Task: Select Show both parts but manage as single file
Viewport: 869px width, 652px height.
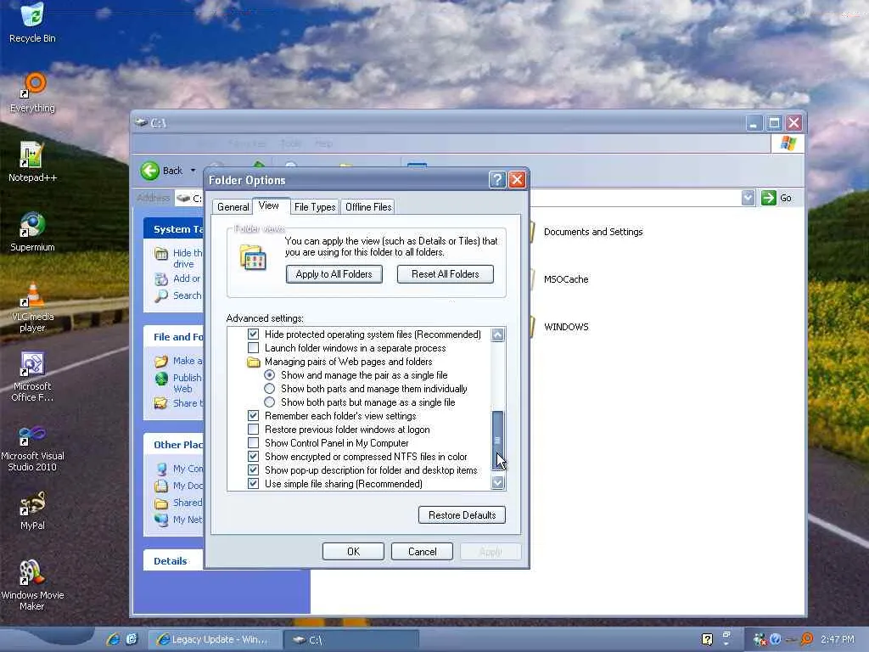Action: [269, 402]
